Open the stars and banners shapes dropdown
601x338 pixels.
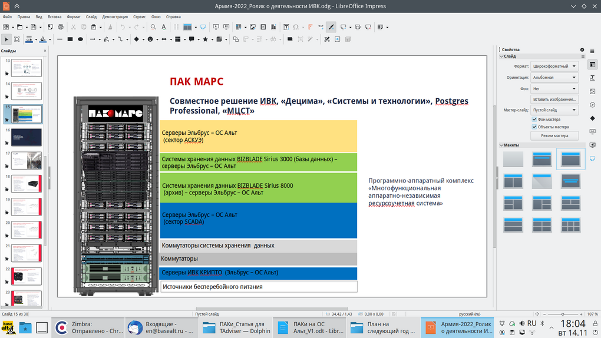pos(211,39)
